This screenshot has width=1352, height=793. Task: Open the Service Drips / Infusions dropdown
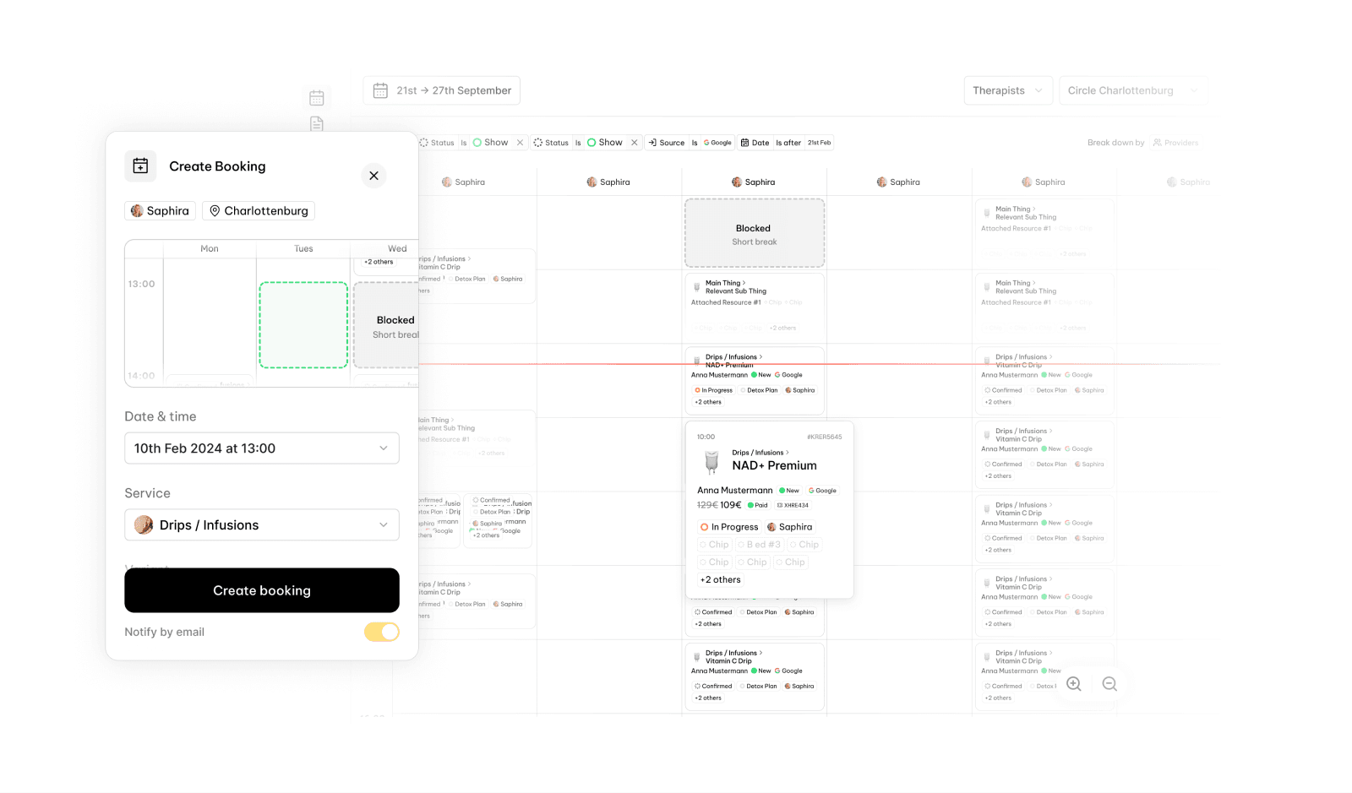coord(262,525)
